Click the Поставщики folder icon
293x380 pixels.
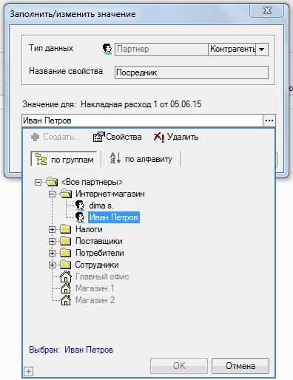pyautogui.click(x=66, y=241)
